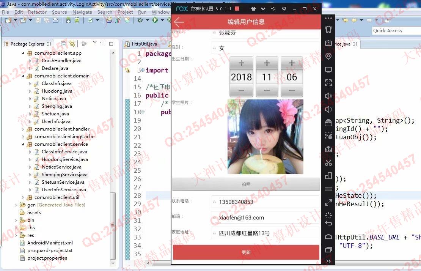Click the Android Virtual Device Manager icon

pyautogui.click(x=77, y=20)
